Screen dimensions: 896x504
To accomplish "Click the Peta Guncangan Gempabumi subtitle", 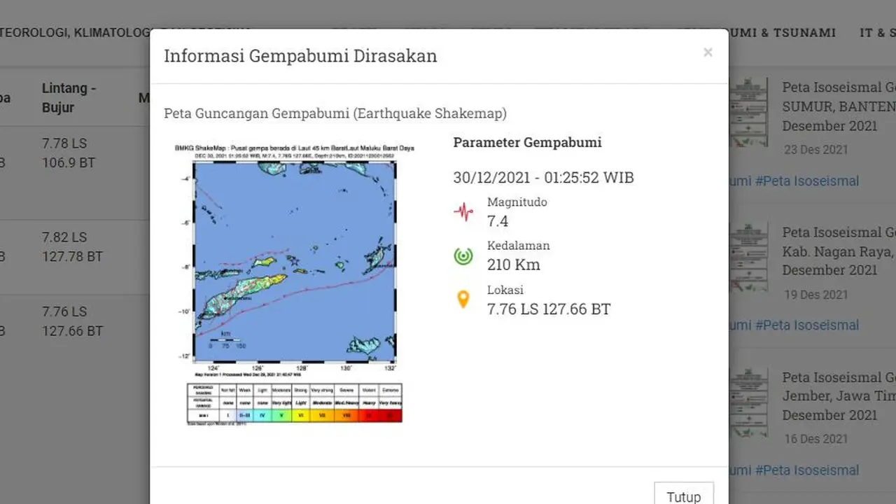I will [x=335, y=113].
